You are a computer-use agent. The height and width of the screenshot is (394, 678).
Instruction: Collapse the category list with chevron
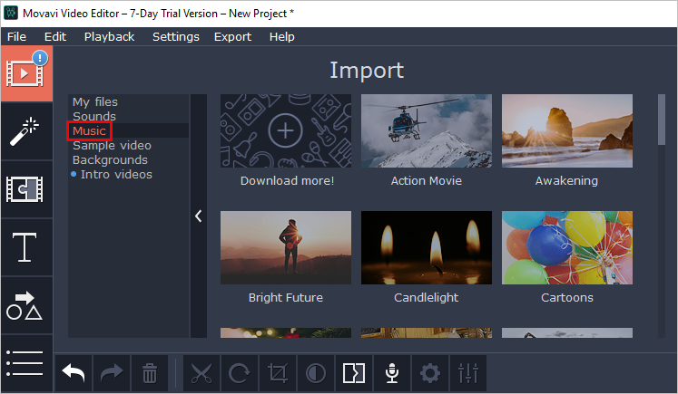pyautogui.click(x=199, y=216)
